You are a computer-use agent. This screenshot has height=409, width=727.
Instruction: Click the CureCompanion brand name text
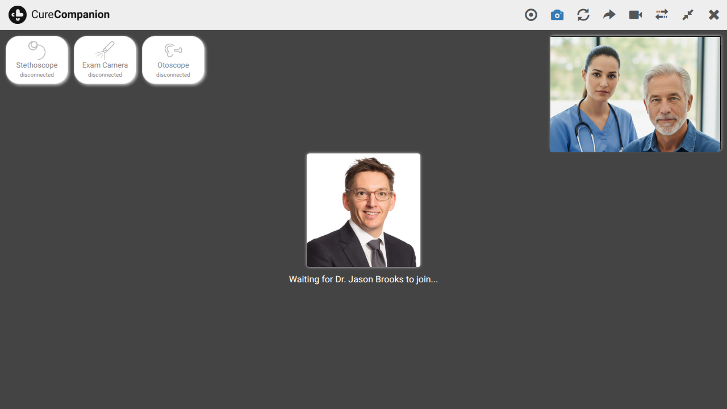coord(70,15)
